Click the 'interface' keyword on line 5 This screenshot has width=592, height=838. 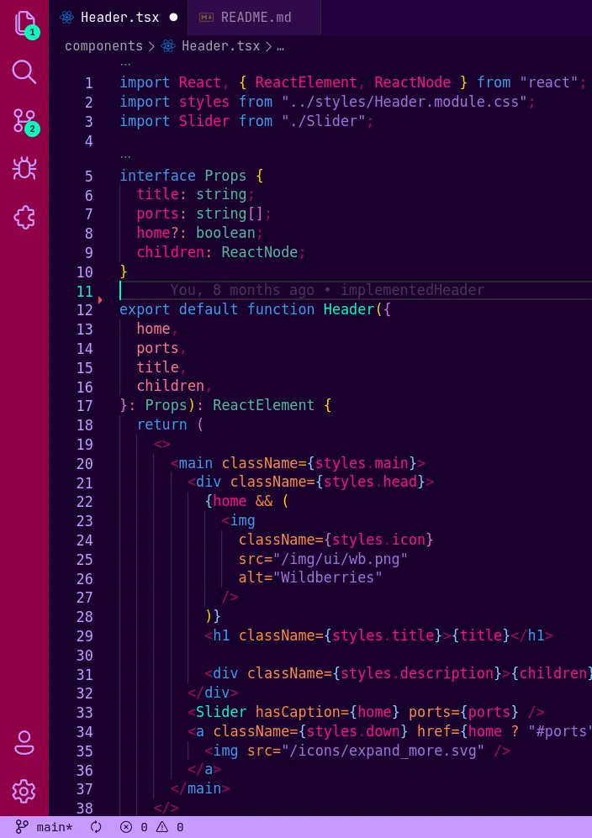coord(158,176)
